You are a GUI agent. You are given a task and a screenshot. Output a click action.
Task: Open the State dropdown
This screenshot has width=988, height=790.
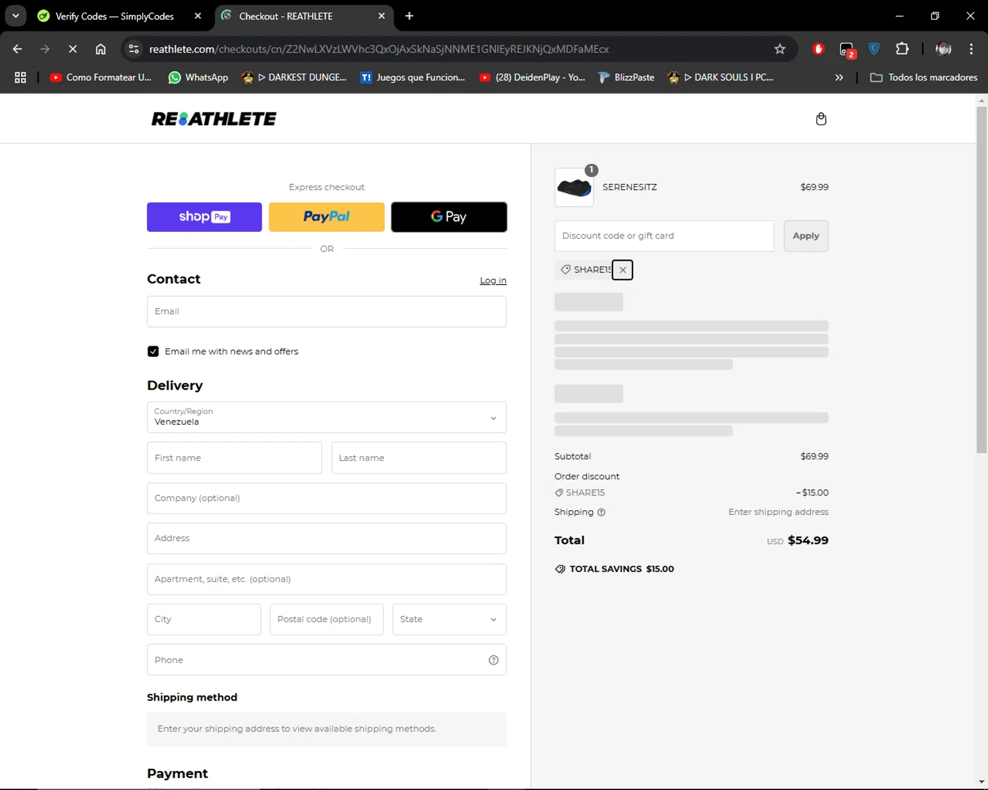point(449,619)
